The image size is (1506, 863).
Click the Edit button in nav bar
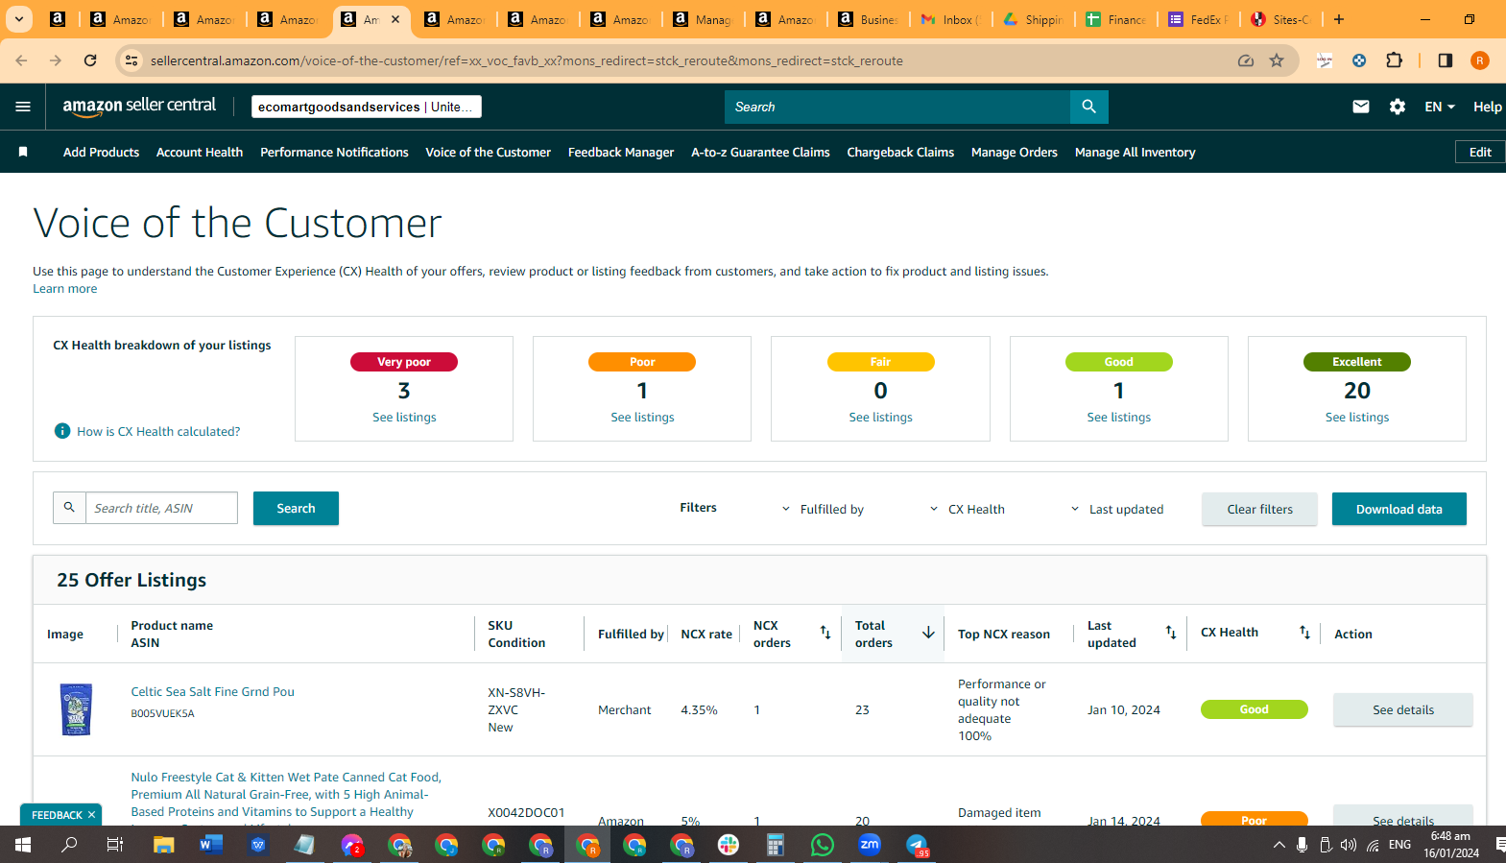point(1480,152)
